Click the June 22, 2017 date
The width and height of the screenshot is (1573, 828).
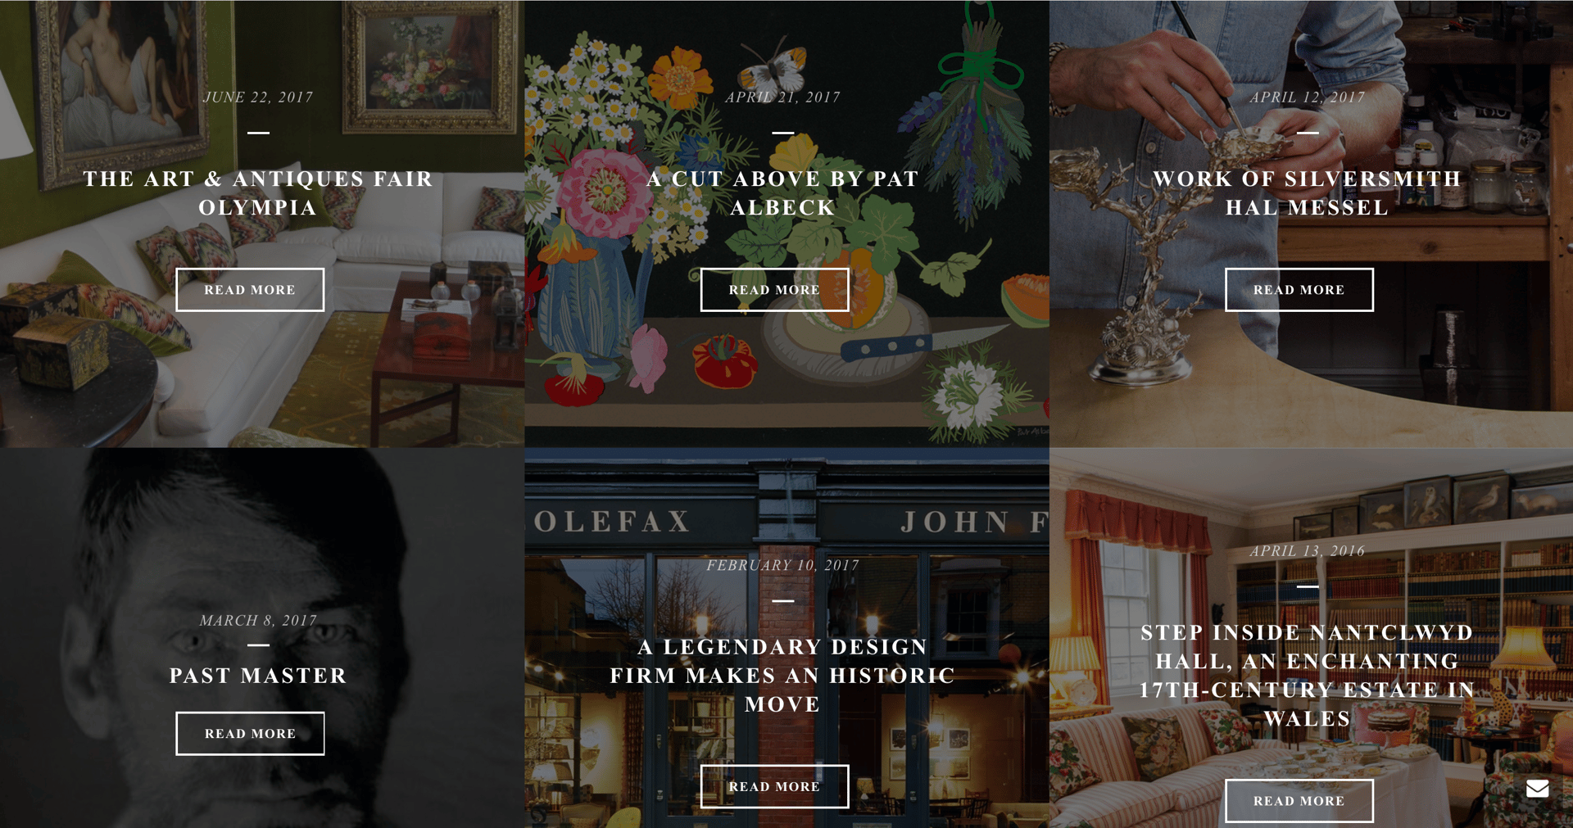[x=258, y=97]
